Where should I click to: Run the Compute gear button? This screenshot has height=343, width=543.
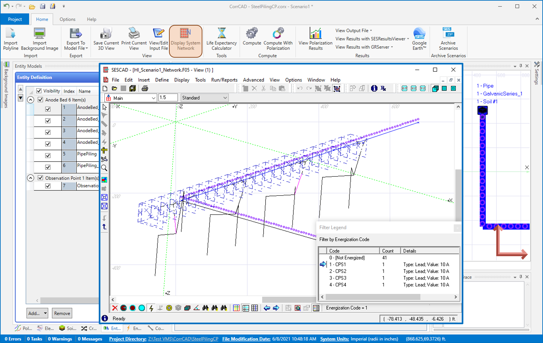[252, 37]
